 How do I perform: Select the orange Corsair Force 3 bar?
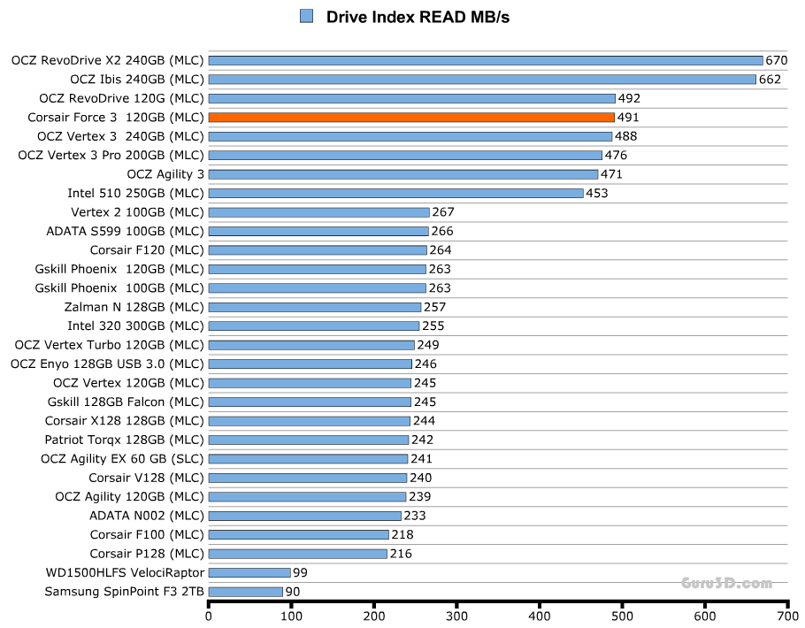[411, 118]
